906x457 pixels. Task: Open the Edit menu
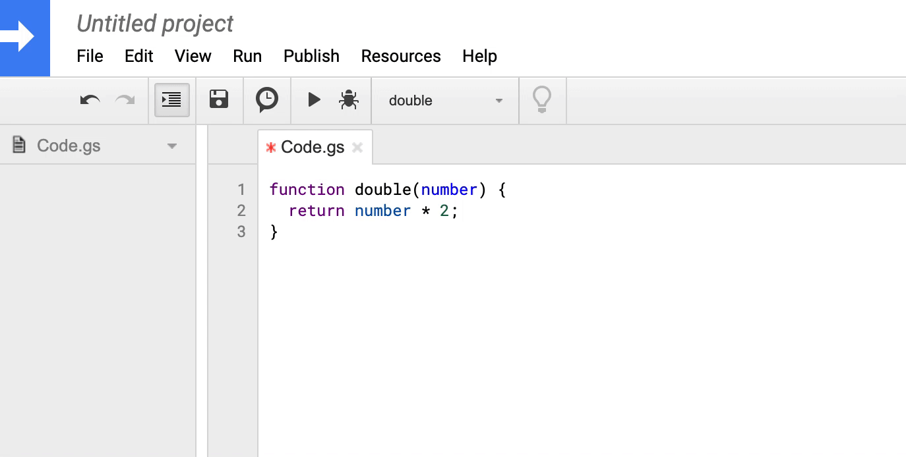(x=138, y=56)
